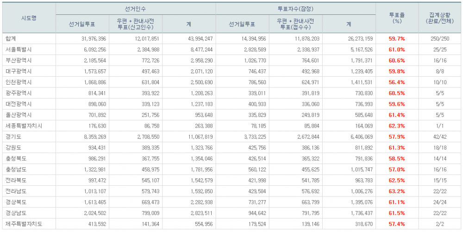Screen dimensions: 463x232
Task: Click the 250/250 count status cell
Action: (x=440, y=39)
